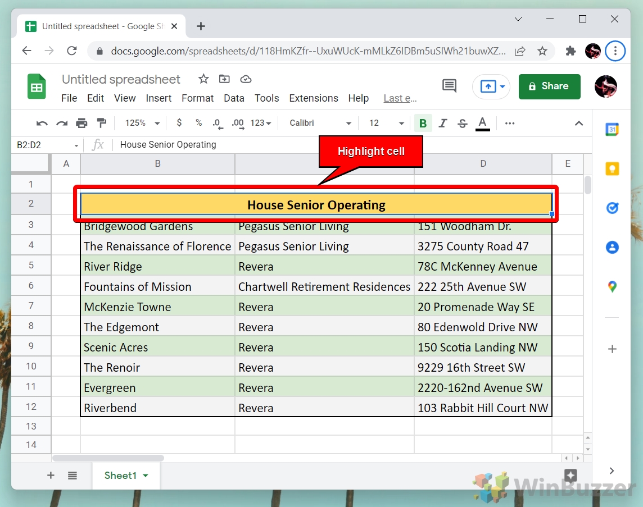643x507 pixels.
Task: Select column B header
Action: click(x=157, y=164)
